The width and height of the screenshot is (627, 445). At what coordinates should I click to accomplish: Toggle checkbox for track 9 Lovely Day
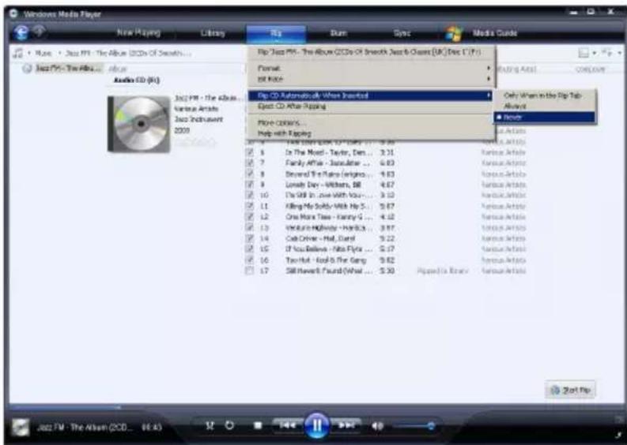[x=250, y=185]
